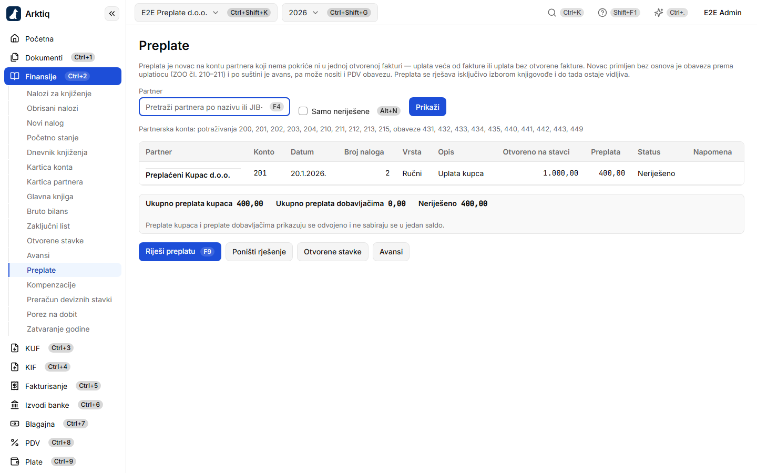Viewport: 757px width, 473px height.
Task: Click the Dokumenti documents icon
Action: pos(15,57)
